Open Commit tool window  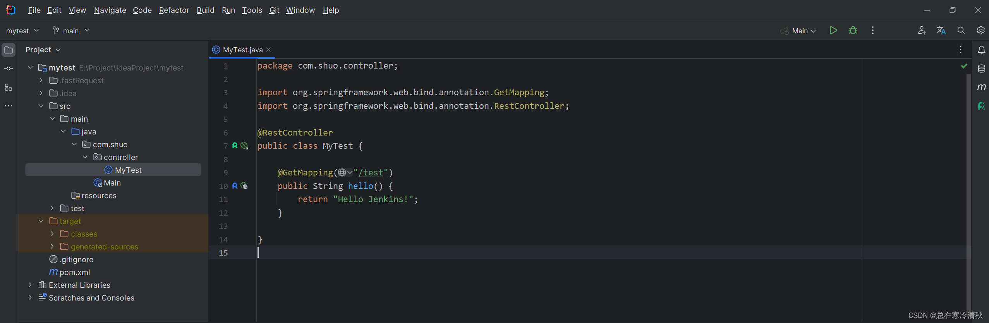(x=9, y=69)
